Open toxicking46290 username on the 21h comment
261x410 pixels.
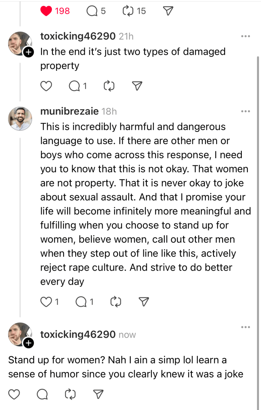tap(78, 36)
